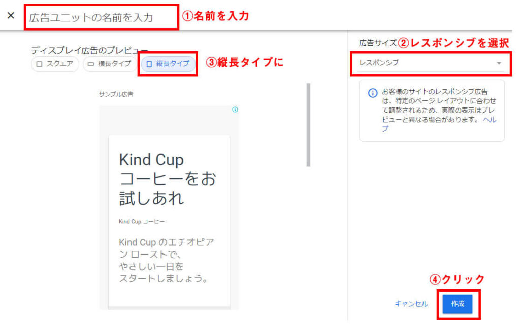Select the スクエア preview shape chip
The width and height of the screenshot is (520, 327).
(x=55, y=64)
